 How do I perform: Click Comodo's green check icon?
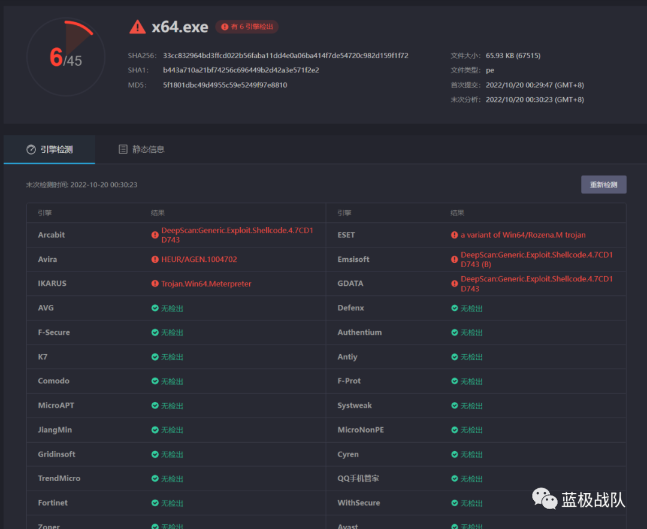[x=155, y=381]
